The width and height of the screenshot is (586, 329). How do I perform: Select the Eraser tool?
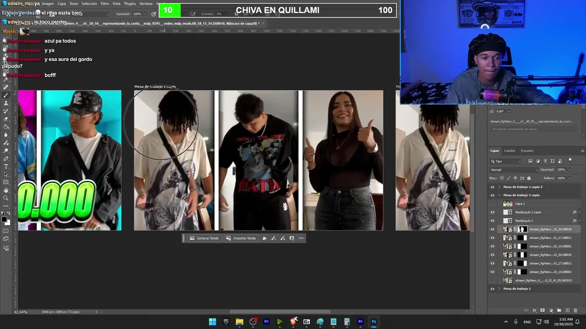click(x=6, y=119)
